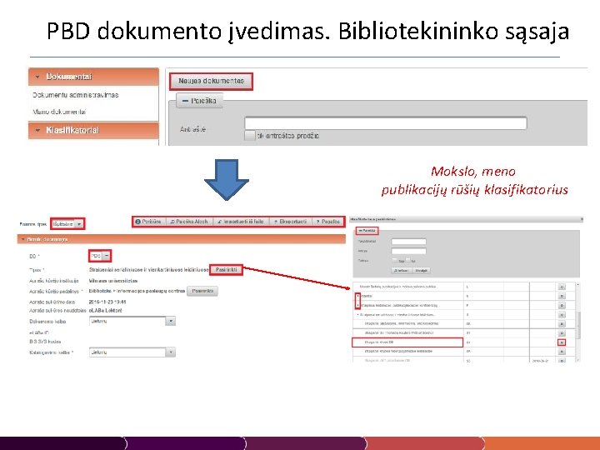This screenshot has width=600, height=450.
Task: Click Pasirinkti next to Aprašo kūrėjo padalinys
Action: [202, 291]
